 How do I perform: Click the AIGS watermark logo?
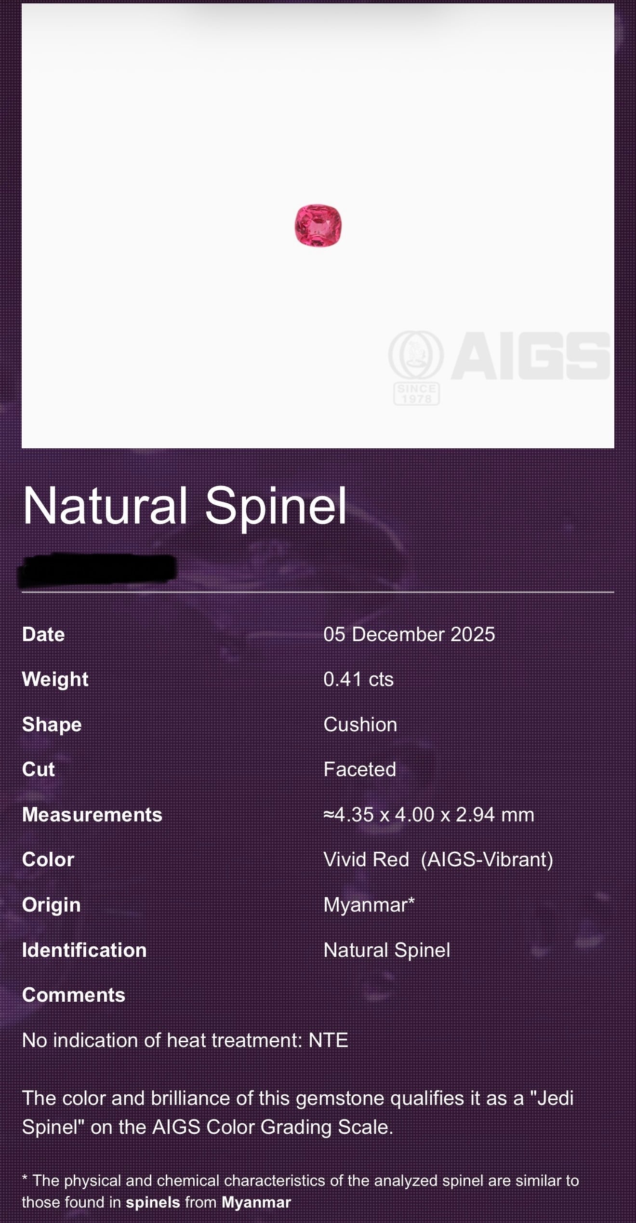point(500,367)
